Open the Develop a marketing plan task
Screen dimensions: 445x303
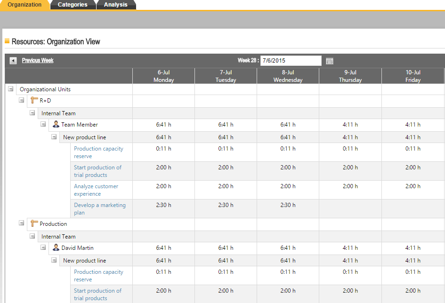(x=99, y=208)
